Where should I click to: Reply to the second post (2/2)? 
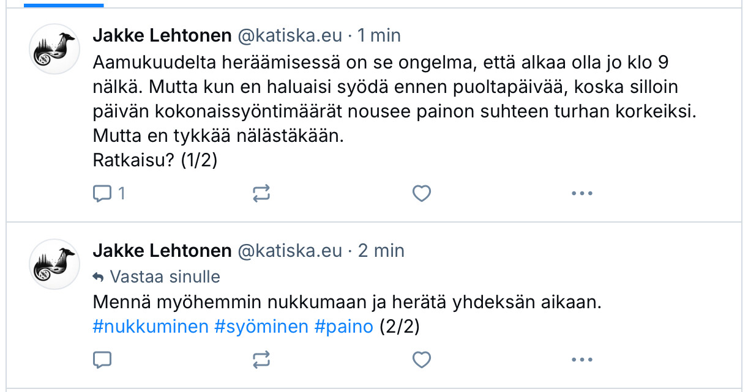102,360
